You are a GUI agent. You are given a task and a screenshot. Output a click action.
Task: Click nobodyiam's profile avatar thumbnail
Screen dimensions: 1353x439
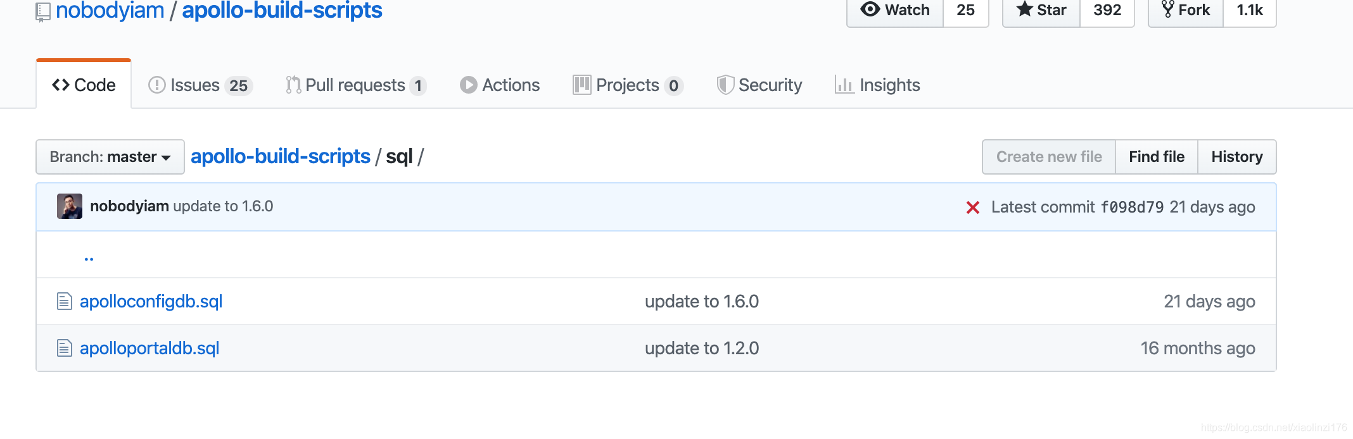pyautogui.click(x=70, y=206)
